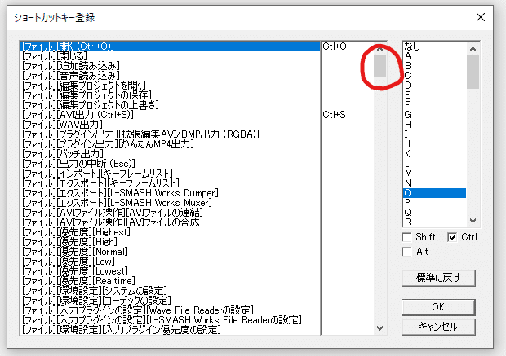Screen dimensions: 506x356
Task: Select the かんたんMP4出力 row
Action: [x=170, y=144]
